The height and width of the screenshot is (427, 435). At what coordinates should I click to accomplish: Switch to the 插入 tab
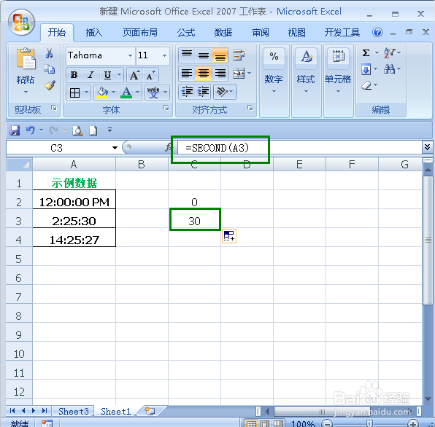[93, 33]
